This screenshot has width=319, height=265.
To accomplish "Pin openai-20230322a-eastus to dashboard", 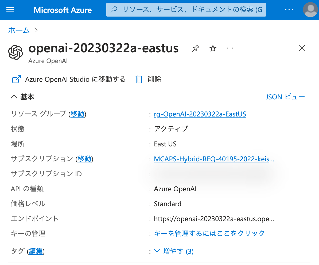I will [196, 48].
